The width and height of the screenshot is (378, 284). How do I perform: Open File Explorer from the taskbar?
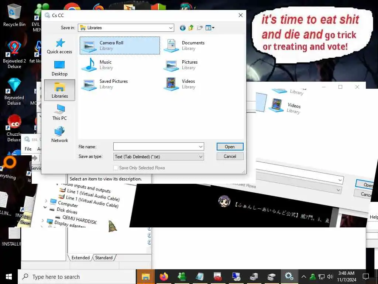[x=145, y=277]
